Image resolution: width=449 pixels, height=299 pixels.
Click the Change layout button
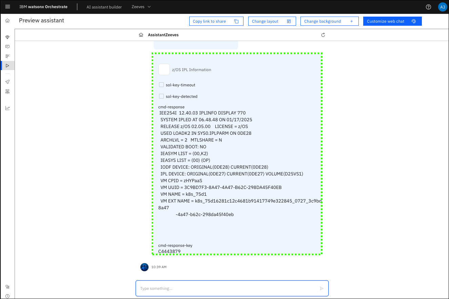(272, 21)
